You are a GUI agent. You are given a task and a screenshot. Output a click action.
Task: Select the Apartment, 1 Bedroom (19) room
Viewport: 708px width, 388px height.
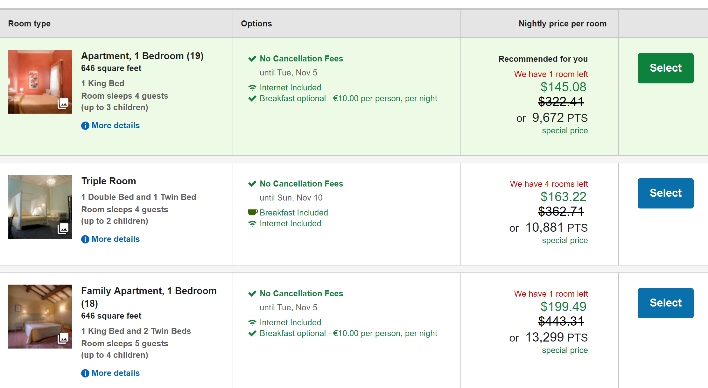(665, 68)
